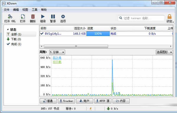Image resolution: width=177 pixels, height=113 pixels.
Task: Click the upload arrow status icon
Action: coord(91,109)
